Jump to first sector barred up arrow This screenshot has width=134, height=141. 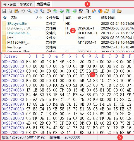pos(68,11)
